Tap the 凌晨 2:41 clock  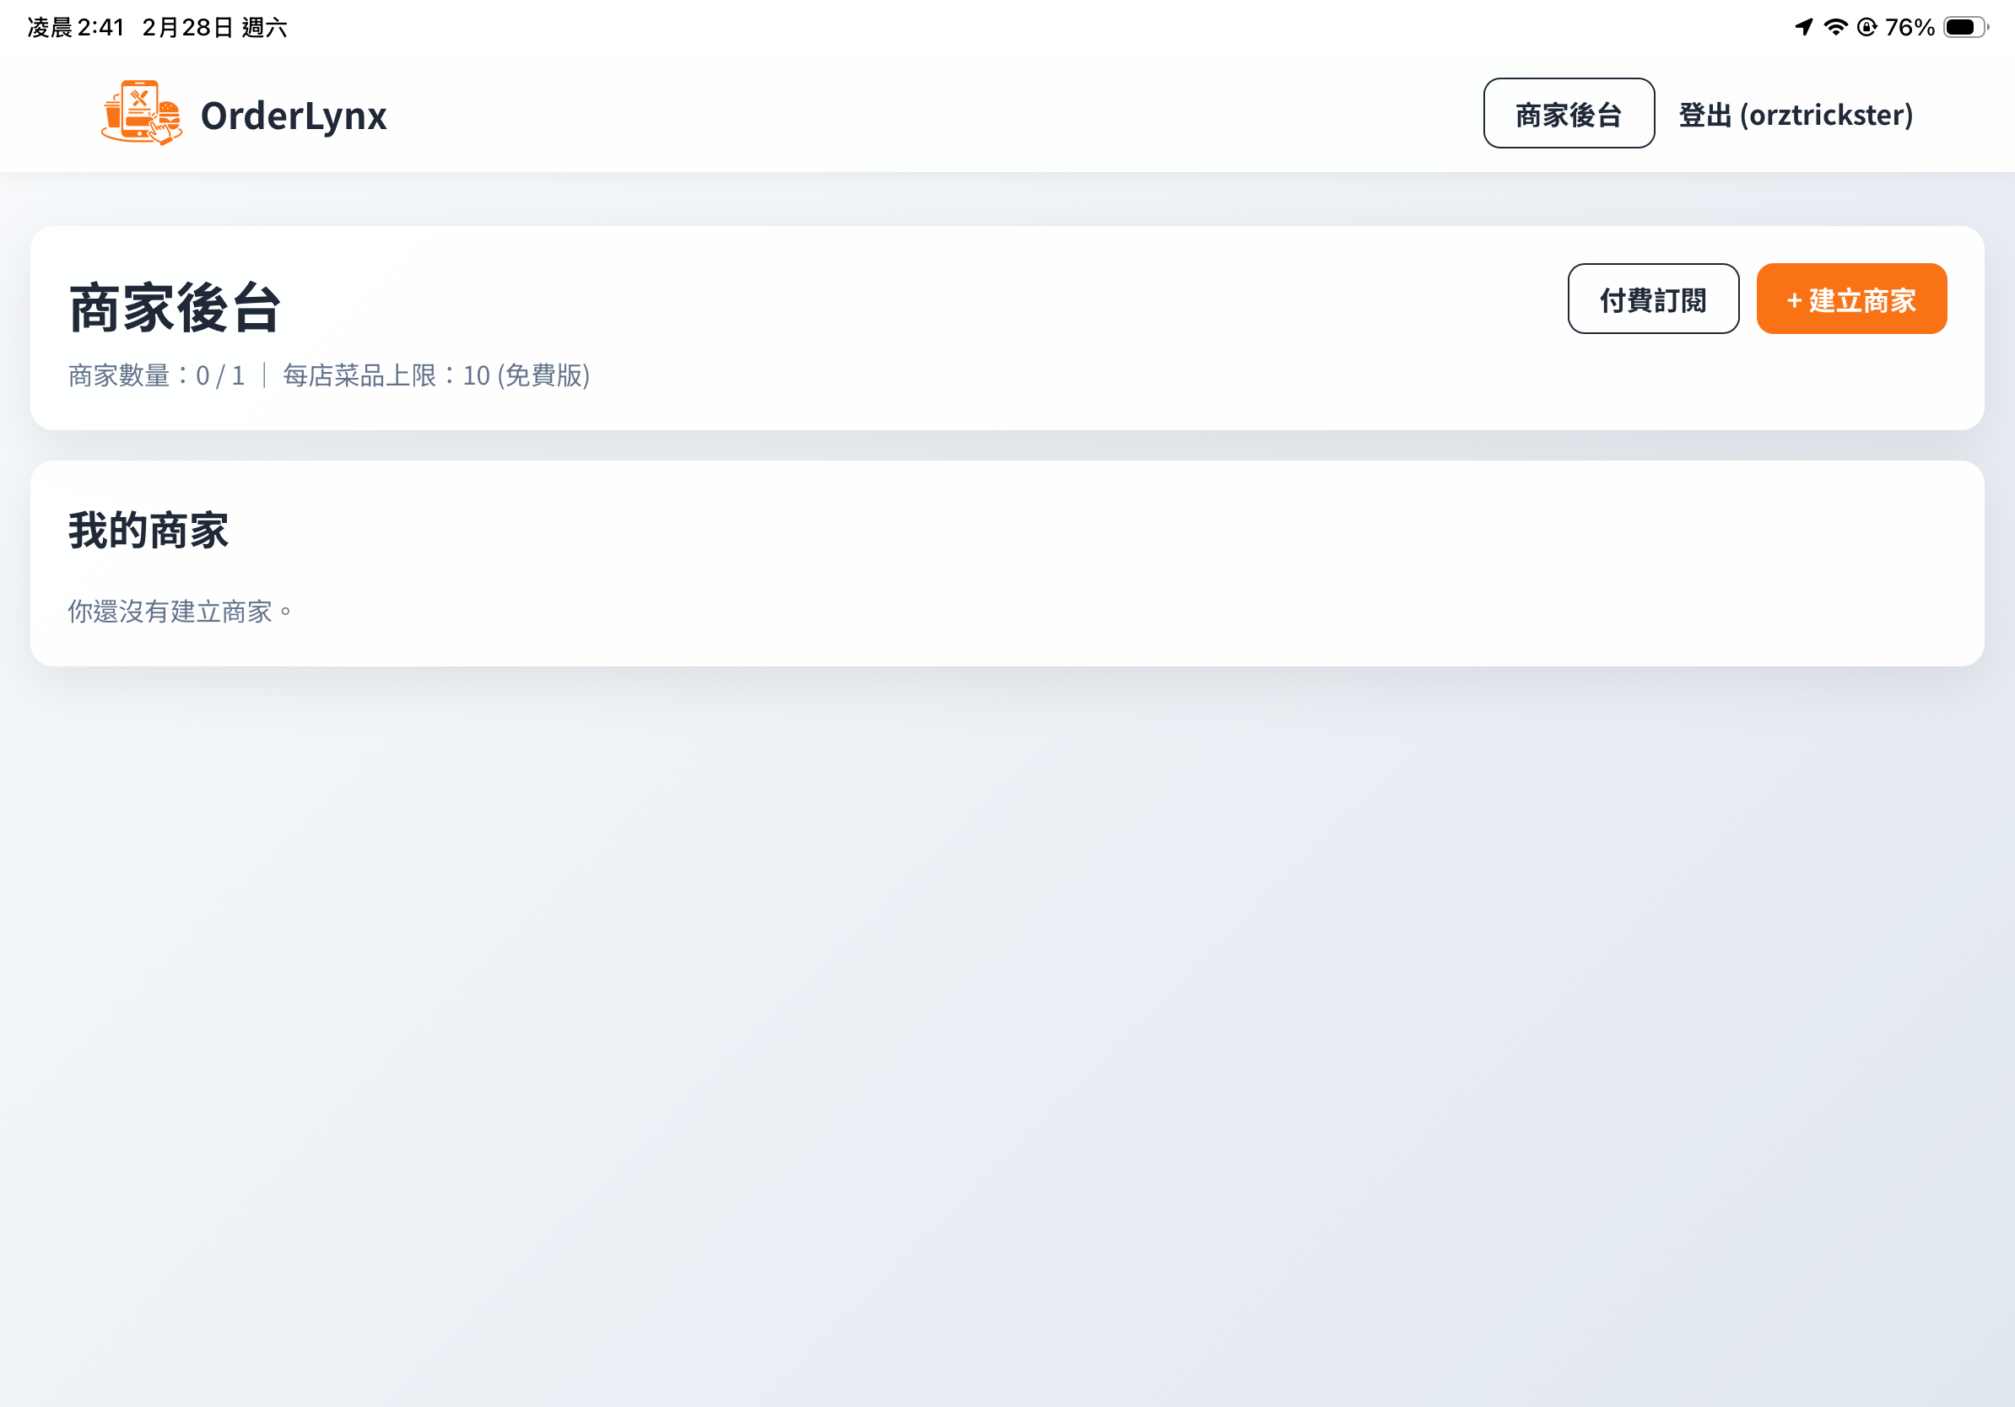(76, 27)
